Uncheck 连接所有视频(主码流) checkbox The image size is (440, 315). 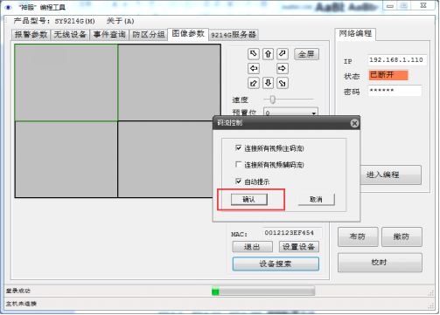pyautogui.click(x=238, y=148)
